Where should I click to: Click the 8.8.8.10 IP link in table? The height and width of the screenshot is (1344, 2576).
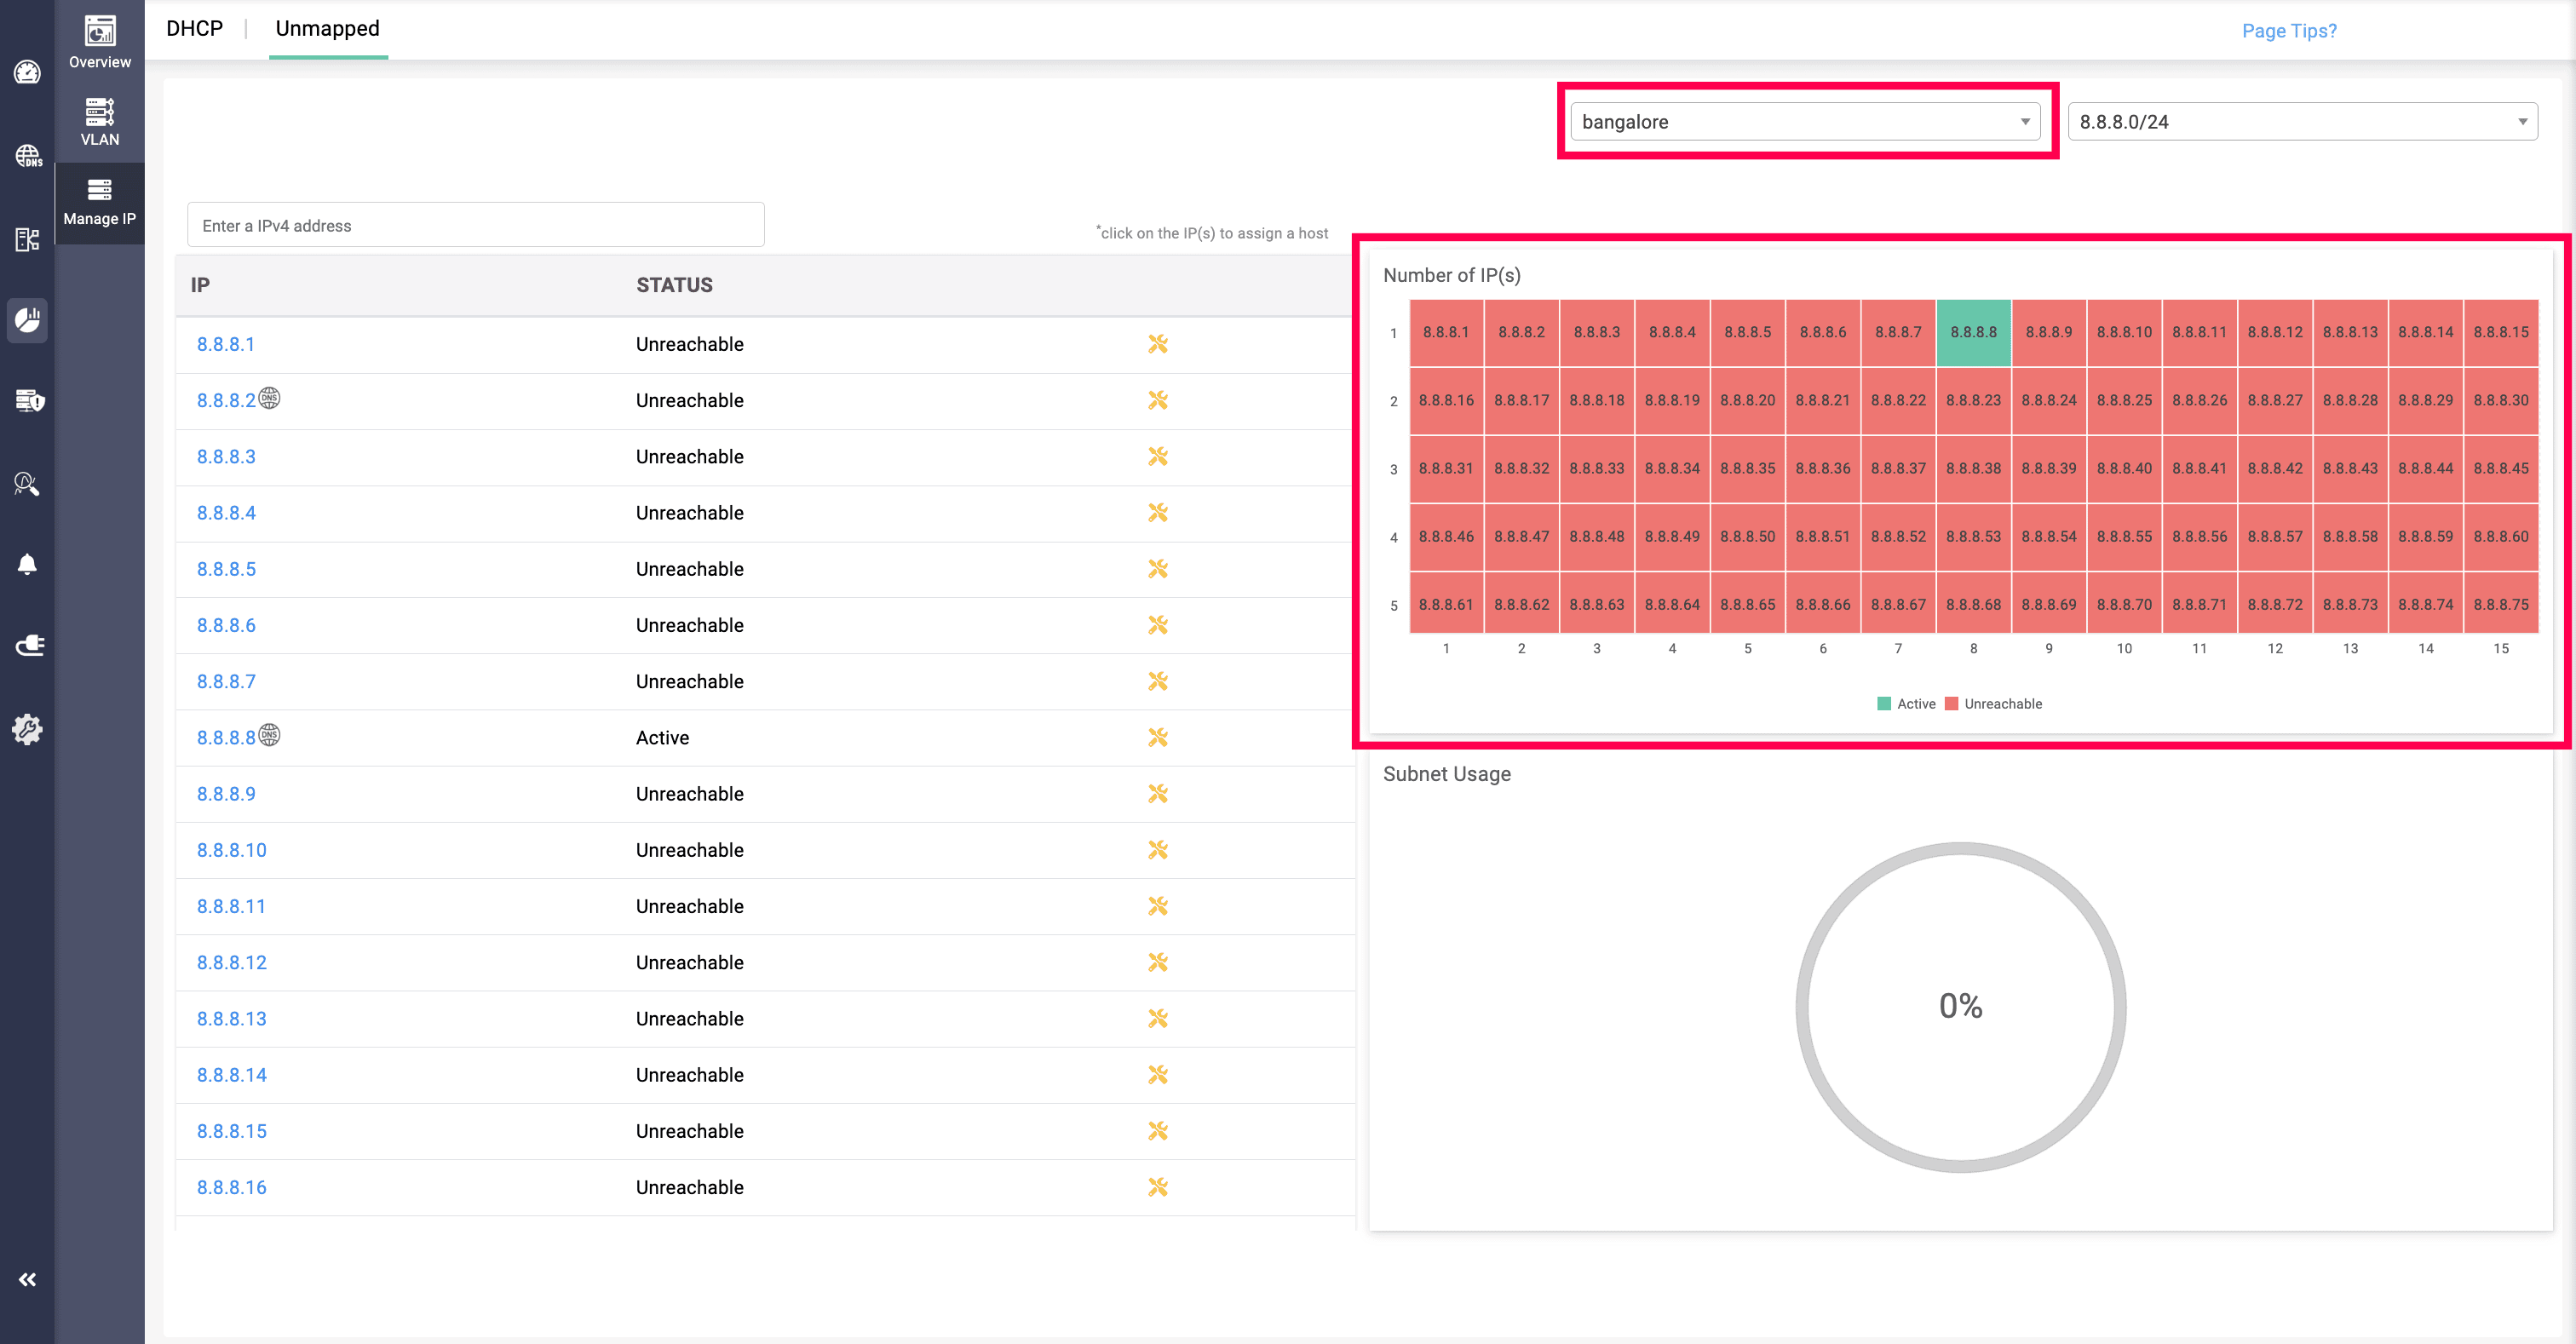pyautogui.click(x=231, y=850)
